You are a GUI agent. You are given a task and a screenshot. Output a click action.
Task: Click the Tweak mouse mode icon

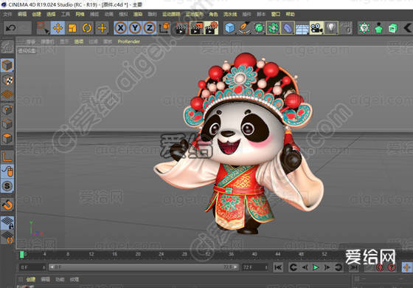(x=7, y=171)
